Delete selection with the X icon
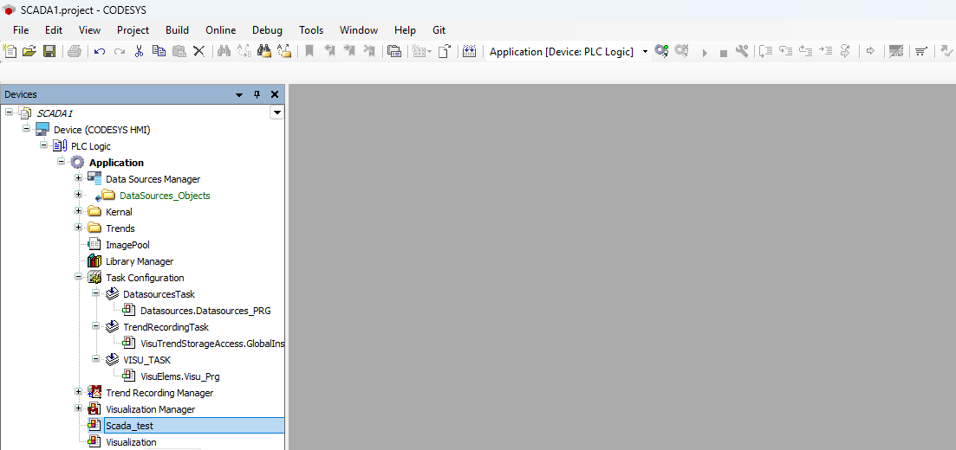The height and width of the screenshot is (450, 956). (198, 52)
